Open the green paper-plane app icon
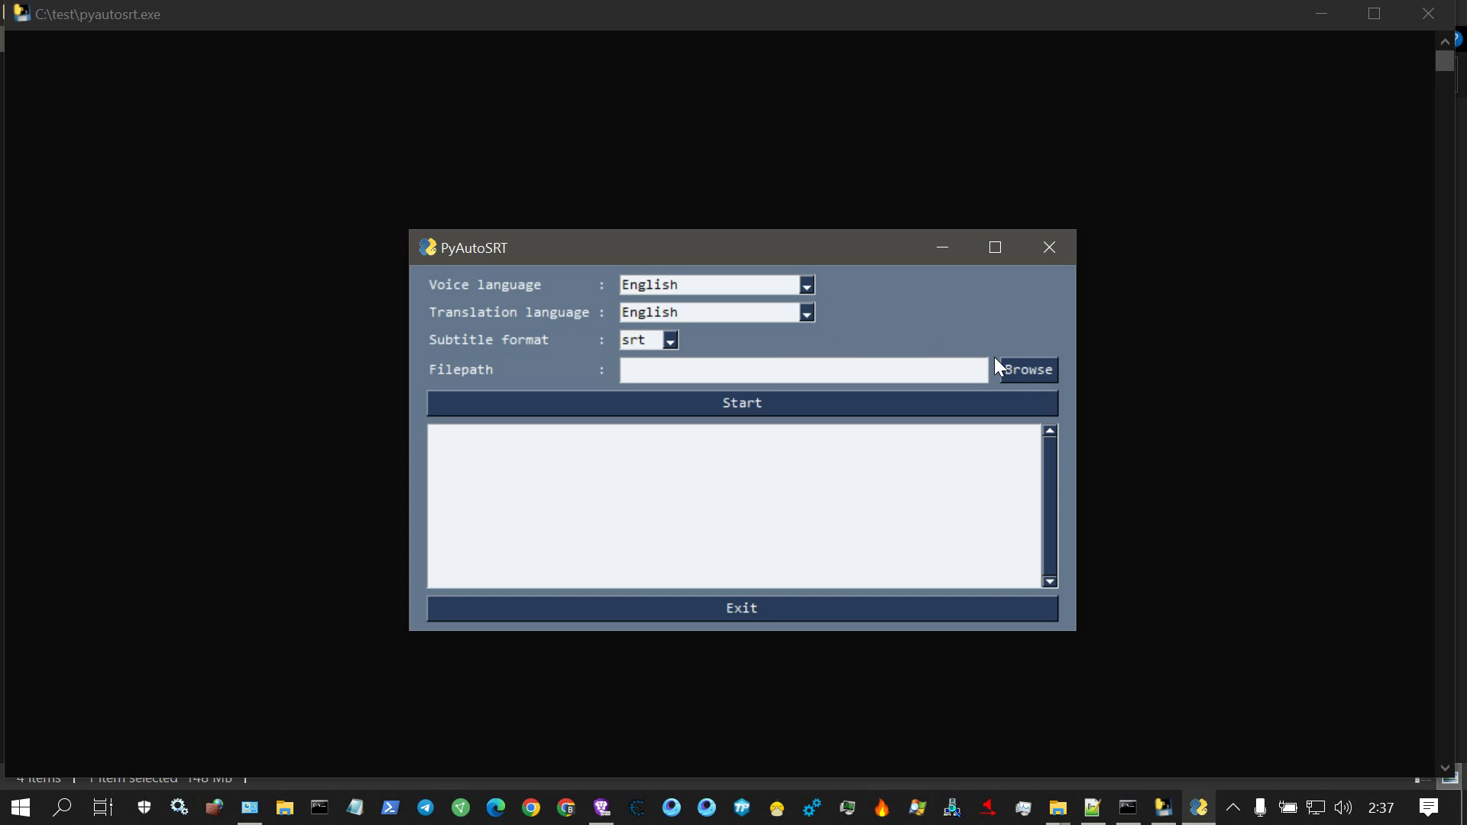 click(x=460, y=807)
